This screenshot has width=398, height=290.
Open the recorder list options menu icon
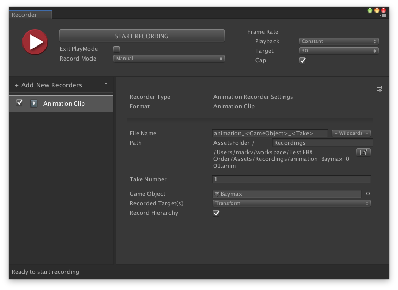click(x=108, y=84)
